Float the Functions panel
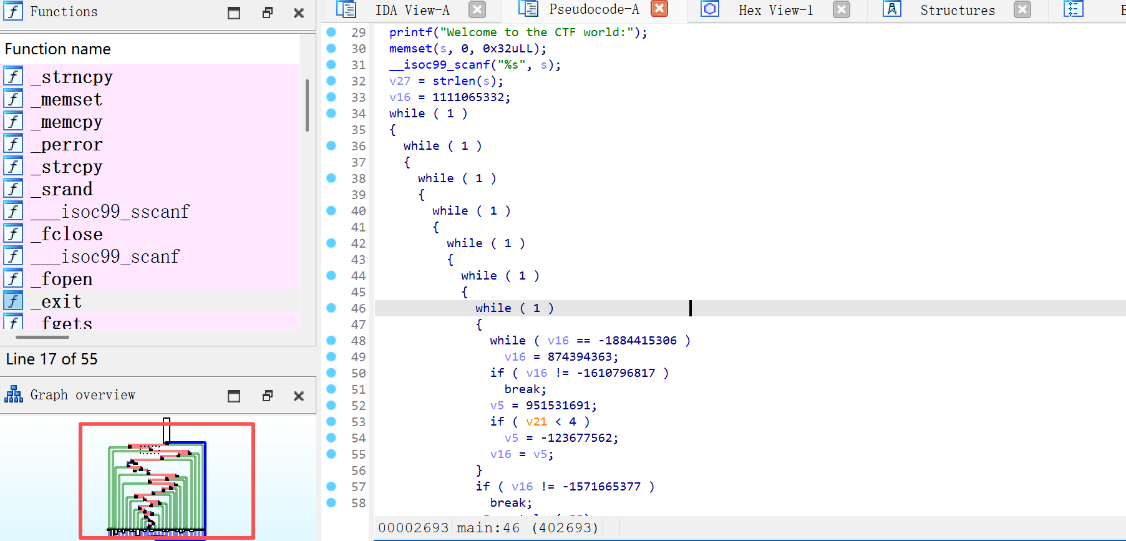The height and width of the screenshot is (541, 1126). tap(268, 12)
